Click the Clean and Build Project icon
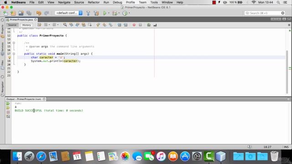This screenshot has width=292, height=164. (96, 13)
